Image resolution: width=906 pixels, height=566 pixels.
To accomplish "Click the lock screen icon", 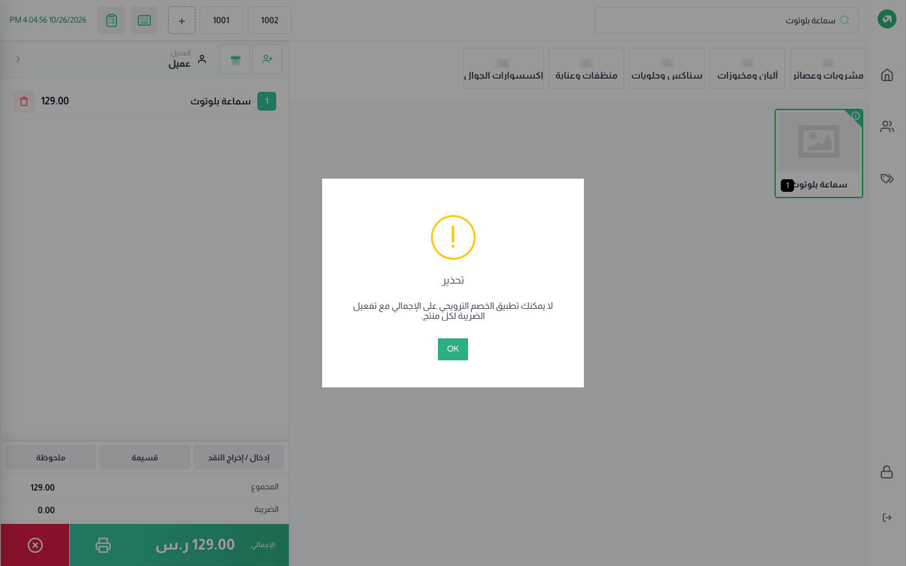I will [x=887, y=472].
